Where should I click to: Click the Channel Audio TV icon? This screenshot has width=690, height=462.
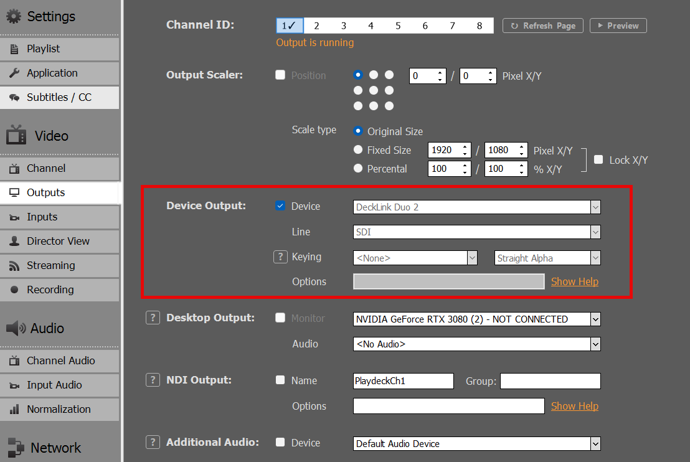[x=14, y=361]
